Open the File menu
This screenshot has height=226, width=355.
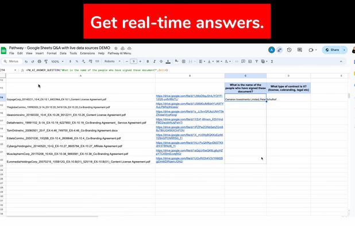coord(11,53)
